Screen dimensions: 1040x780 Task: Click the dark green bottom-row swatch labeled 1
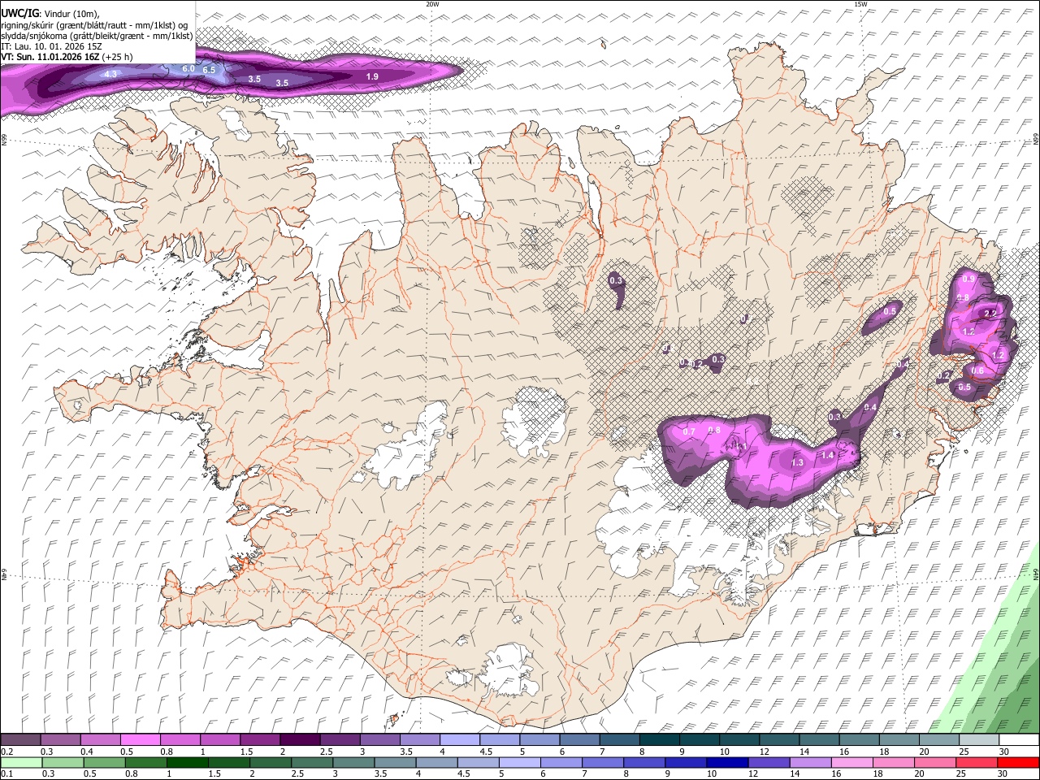[x=187, y=762]
